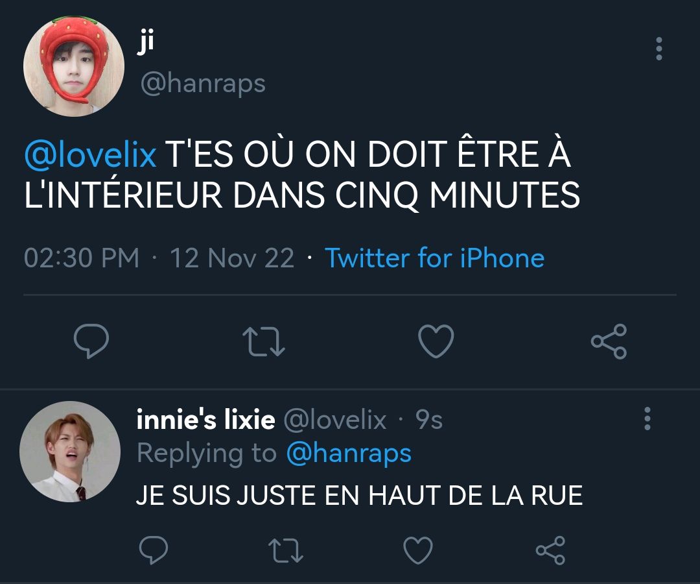Open more options for ji's tweet

659,49
